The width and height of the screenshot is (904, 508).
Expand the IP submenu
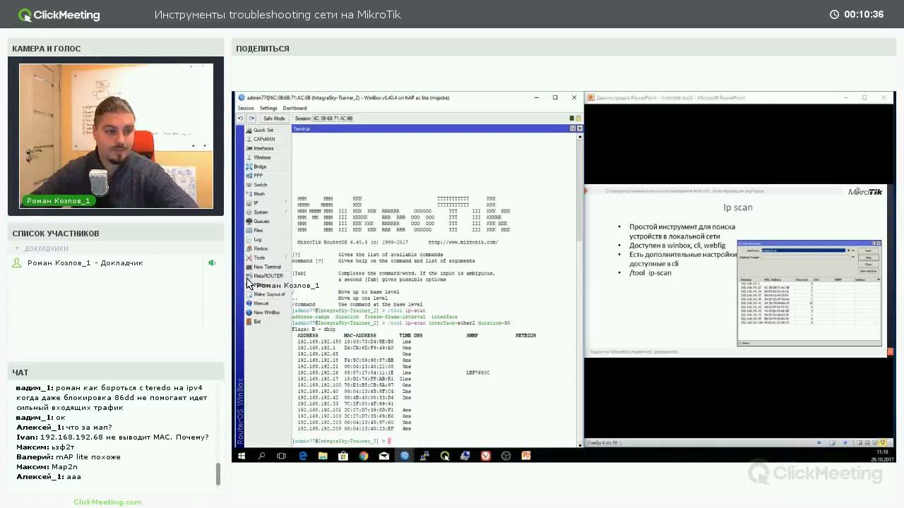coord(266,203)
